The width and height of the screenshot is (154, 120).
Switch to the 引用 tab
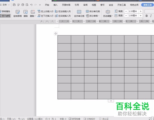[x=77, y=5]
